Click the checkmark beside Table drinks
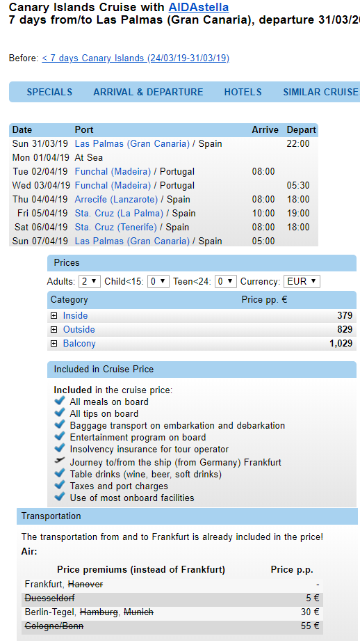The height and width of the screenshot is (643, 360). [x=60, y=473]
